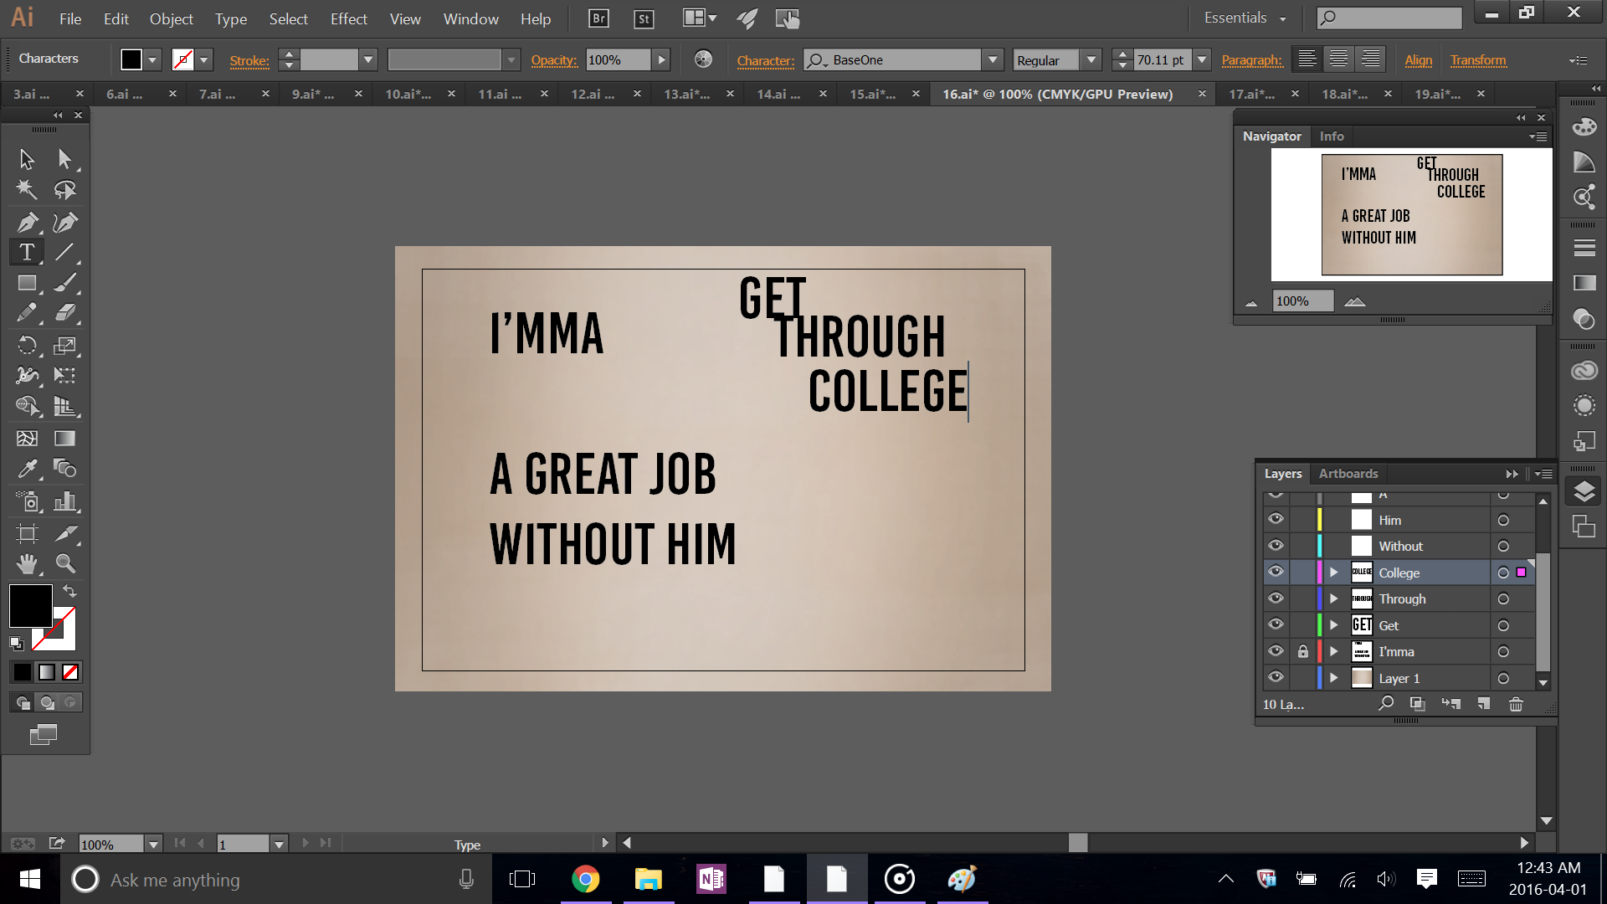Open the Effect menu

point(348,18)
